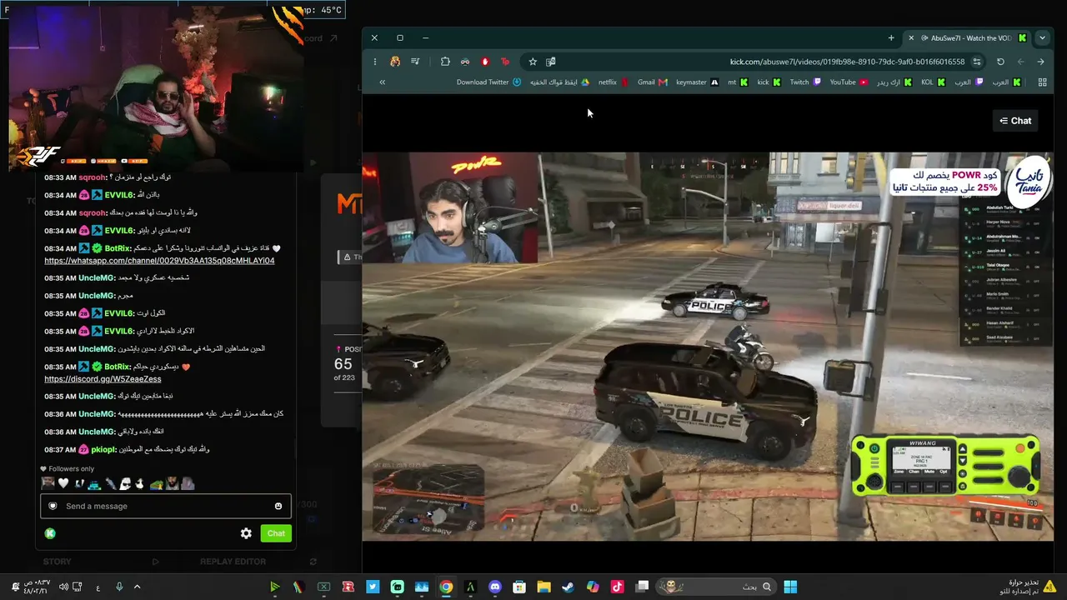Click the Chrome profile avatar icon
Image resolution: width=1067 pixels, height=600 pixels.
tap(395, 62)
